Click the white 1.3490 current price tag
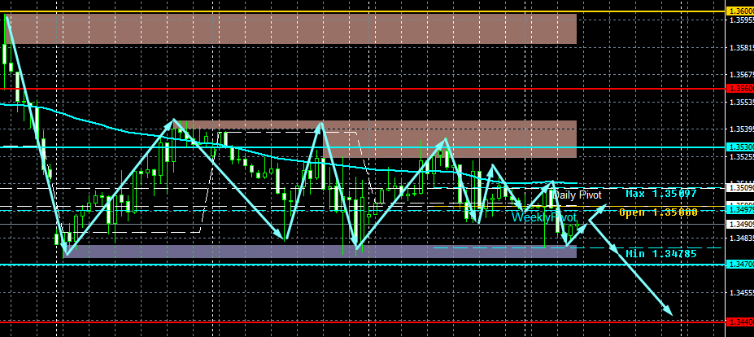This screenshot has width=754, height=337. (740, 225)
